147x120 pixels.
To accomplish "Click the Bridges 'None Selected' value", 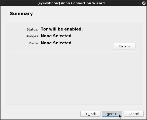I will click(x=56, y=36).
